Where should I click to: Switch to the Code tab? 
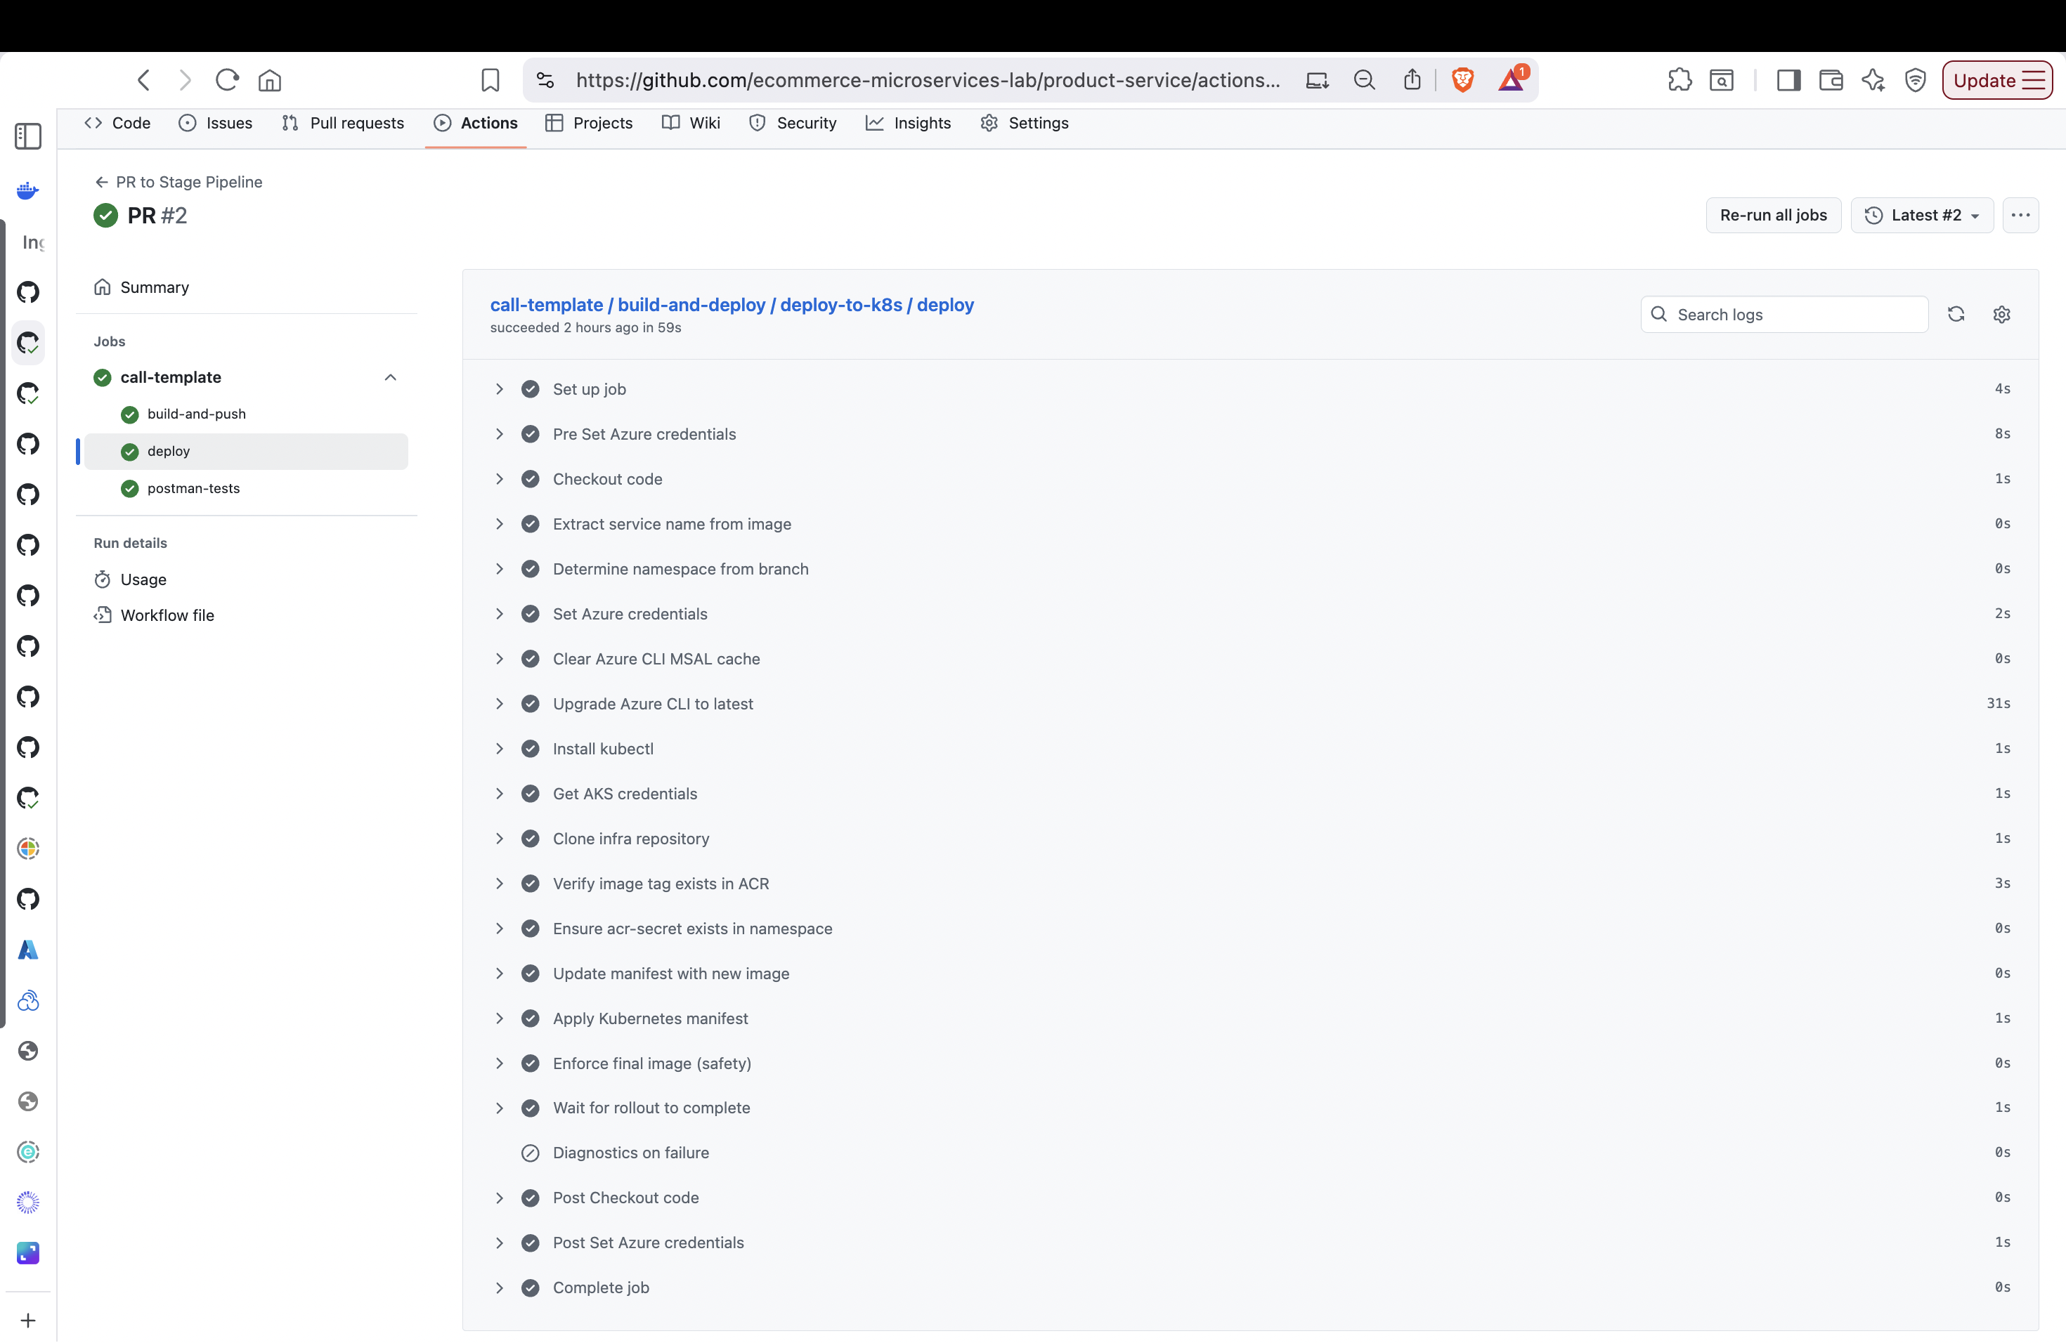tap(117, 123)
